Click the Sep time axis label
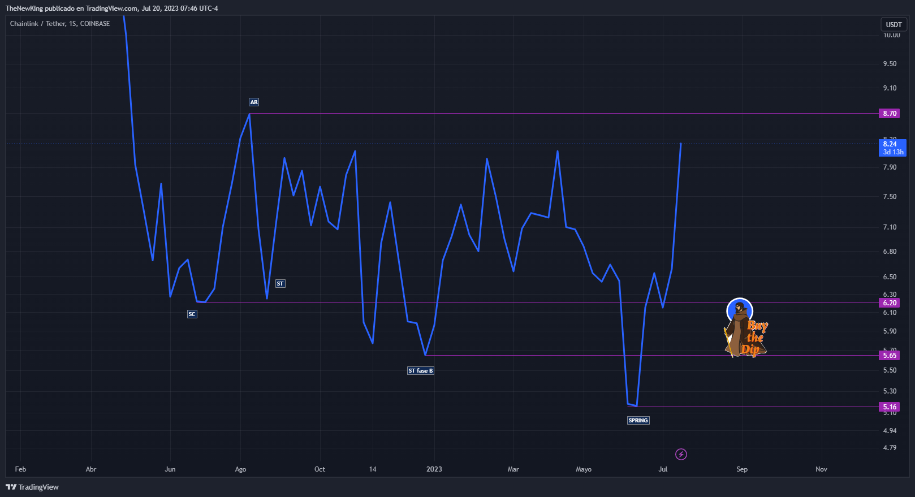 click(x=742, y=469)
